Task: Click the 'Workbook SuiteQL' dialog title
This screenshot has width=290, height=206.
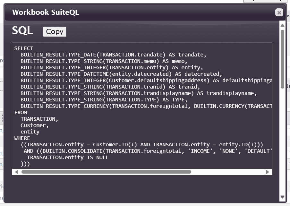Action: point(46,13)
